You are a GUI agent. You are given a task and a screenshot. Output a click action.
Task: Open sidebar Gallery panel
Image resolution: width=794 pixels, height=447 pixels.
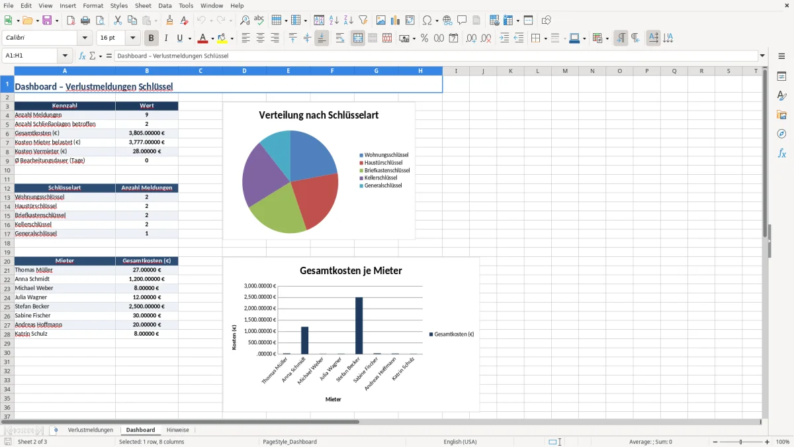[x=781, y=115]
